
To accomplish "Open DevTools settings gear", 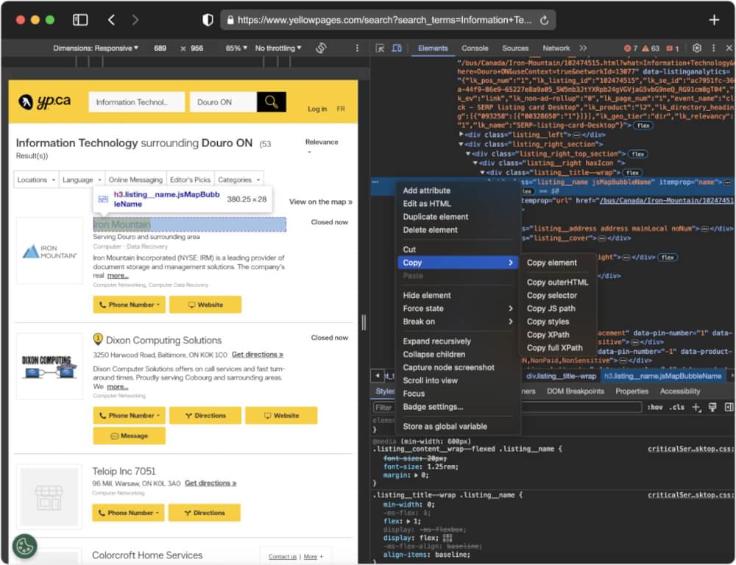I will [696, 48].
